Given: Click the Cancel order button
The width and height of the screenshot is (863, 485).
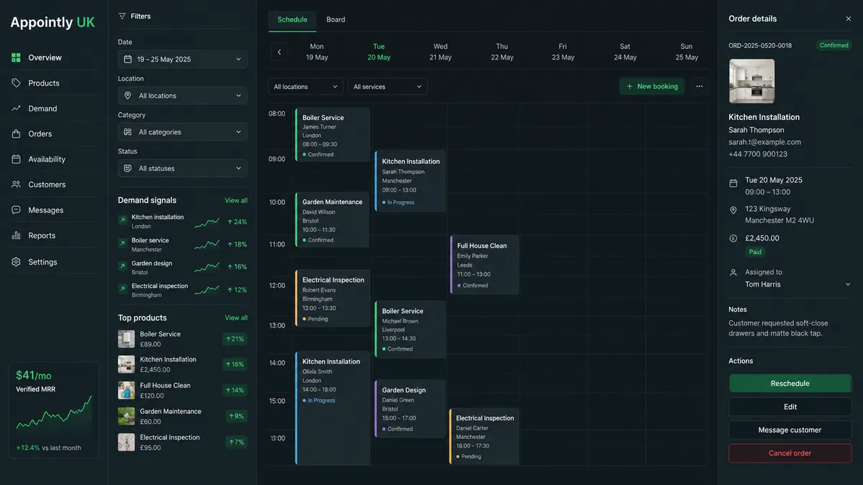Looking at the screenshot, I should tap(790, 453).
